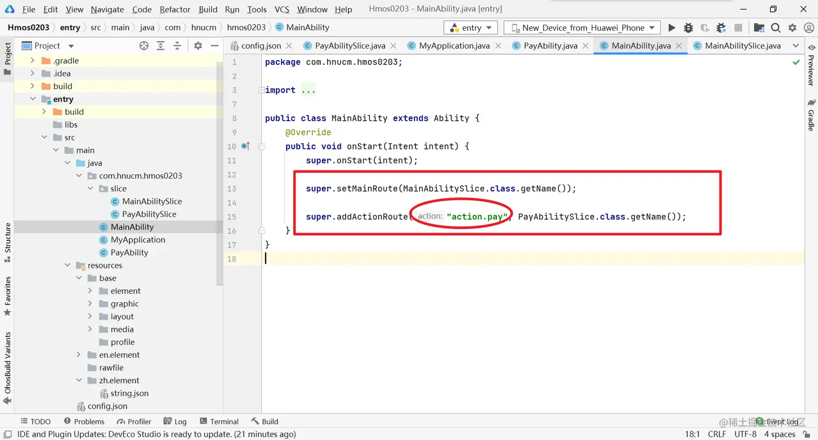This screenshot has width=818, height=440.
Task: Open the Previewer side panel
Action: [x=811, y=65]
